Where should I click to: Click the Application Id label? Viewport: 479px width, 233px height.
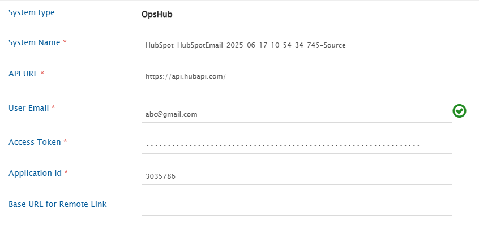pyautogui.click(x=35, y=173)
